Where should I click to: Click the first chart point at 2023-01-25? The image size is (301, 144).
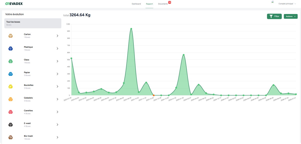tap(71, 58)
